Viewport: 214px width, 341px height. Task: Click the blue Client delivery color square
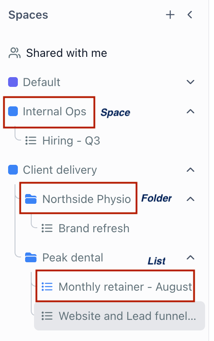click(x=13, y=170)
